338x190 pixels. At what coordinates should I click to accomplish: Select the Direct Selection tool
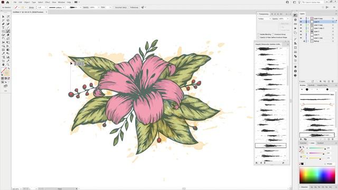[x=8, y=17]
